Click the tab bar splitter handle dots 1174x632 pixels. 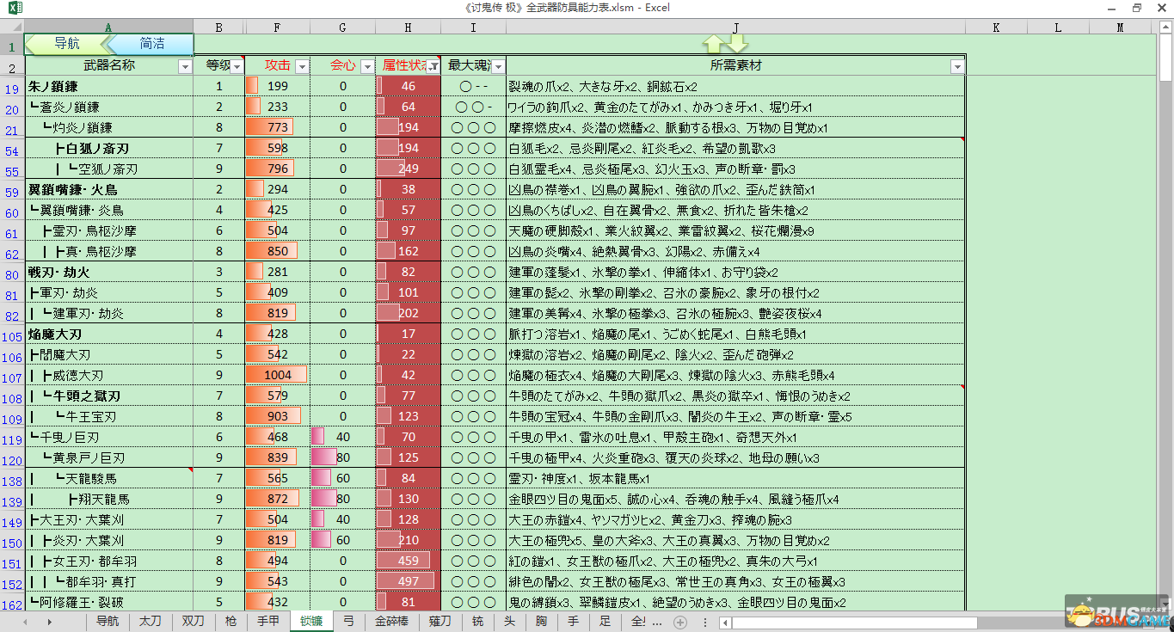pyautogui.click(x=705, y=622)
